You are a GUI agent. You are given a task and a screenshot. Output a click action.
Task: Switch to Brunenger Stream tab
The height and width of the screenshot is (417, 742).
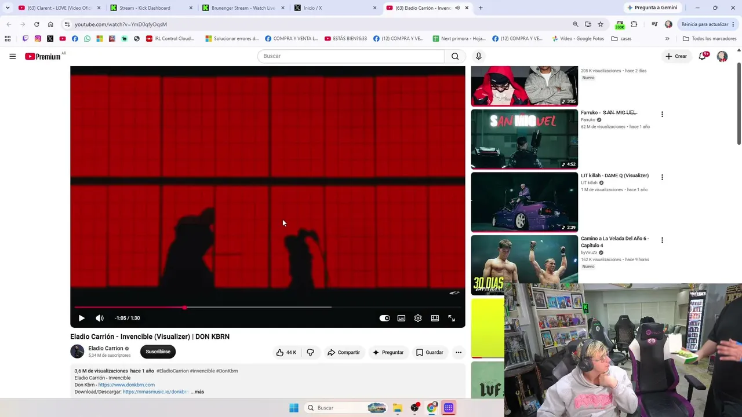243,8
